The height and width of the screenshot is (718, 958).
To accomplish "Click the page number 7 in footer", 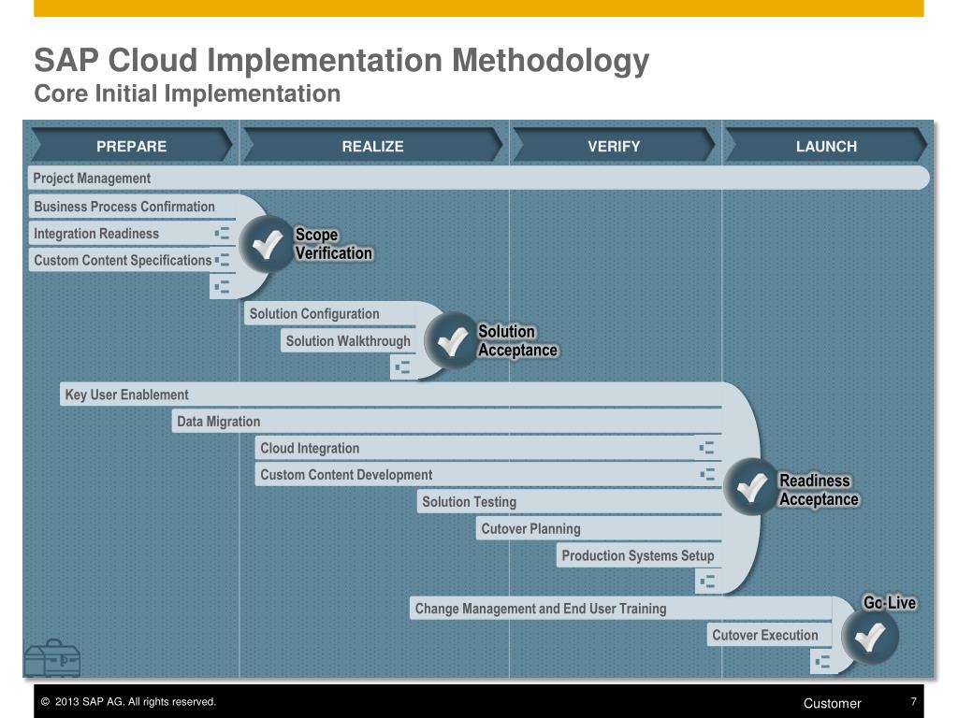I will point(913,701).
